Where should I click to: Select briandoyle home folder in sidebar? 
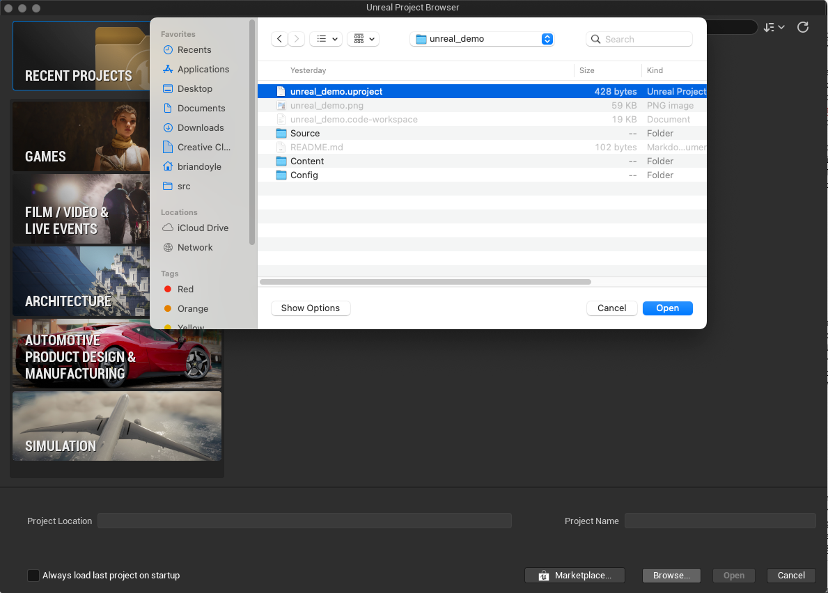click(199, 167)
